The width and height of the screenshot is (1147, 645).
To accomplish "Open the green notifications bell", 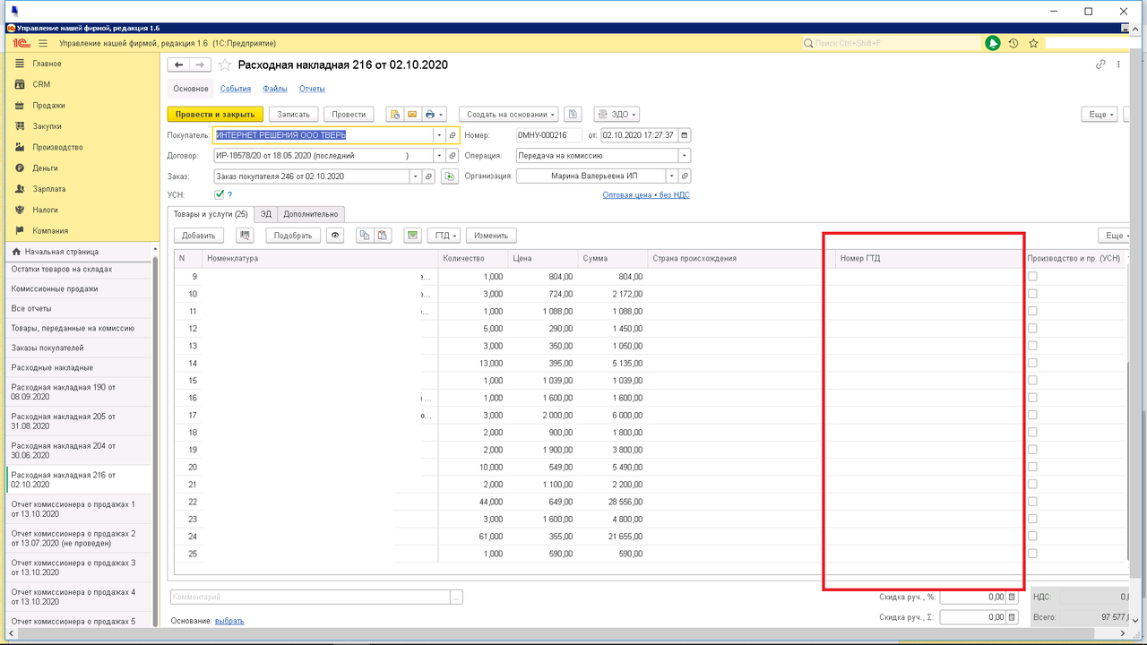I will pos(993,43).
